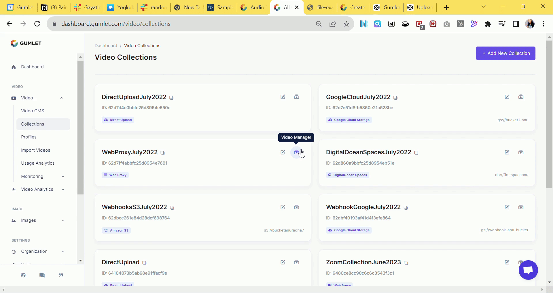Reload the current page
The width and height of the screenshot is (553, 293).
(x=37, y=24)
